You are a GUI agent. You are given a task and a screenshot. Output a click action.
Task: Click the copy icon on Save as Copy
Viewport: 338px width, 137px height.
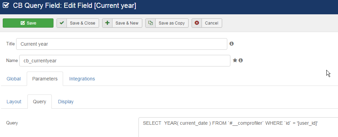tap(150, 23)
